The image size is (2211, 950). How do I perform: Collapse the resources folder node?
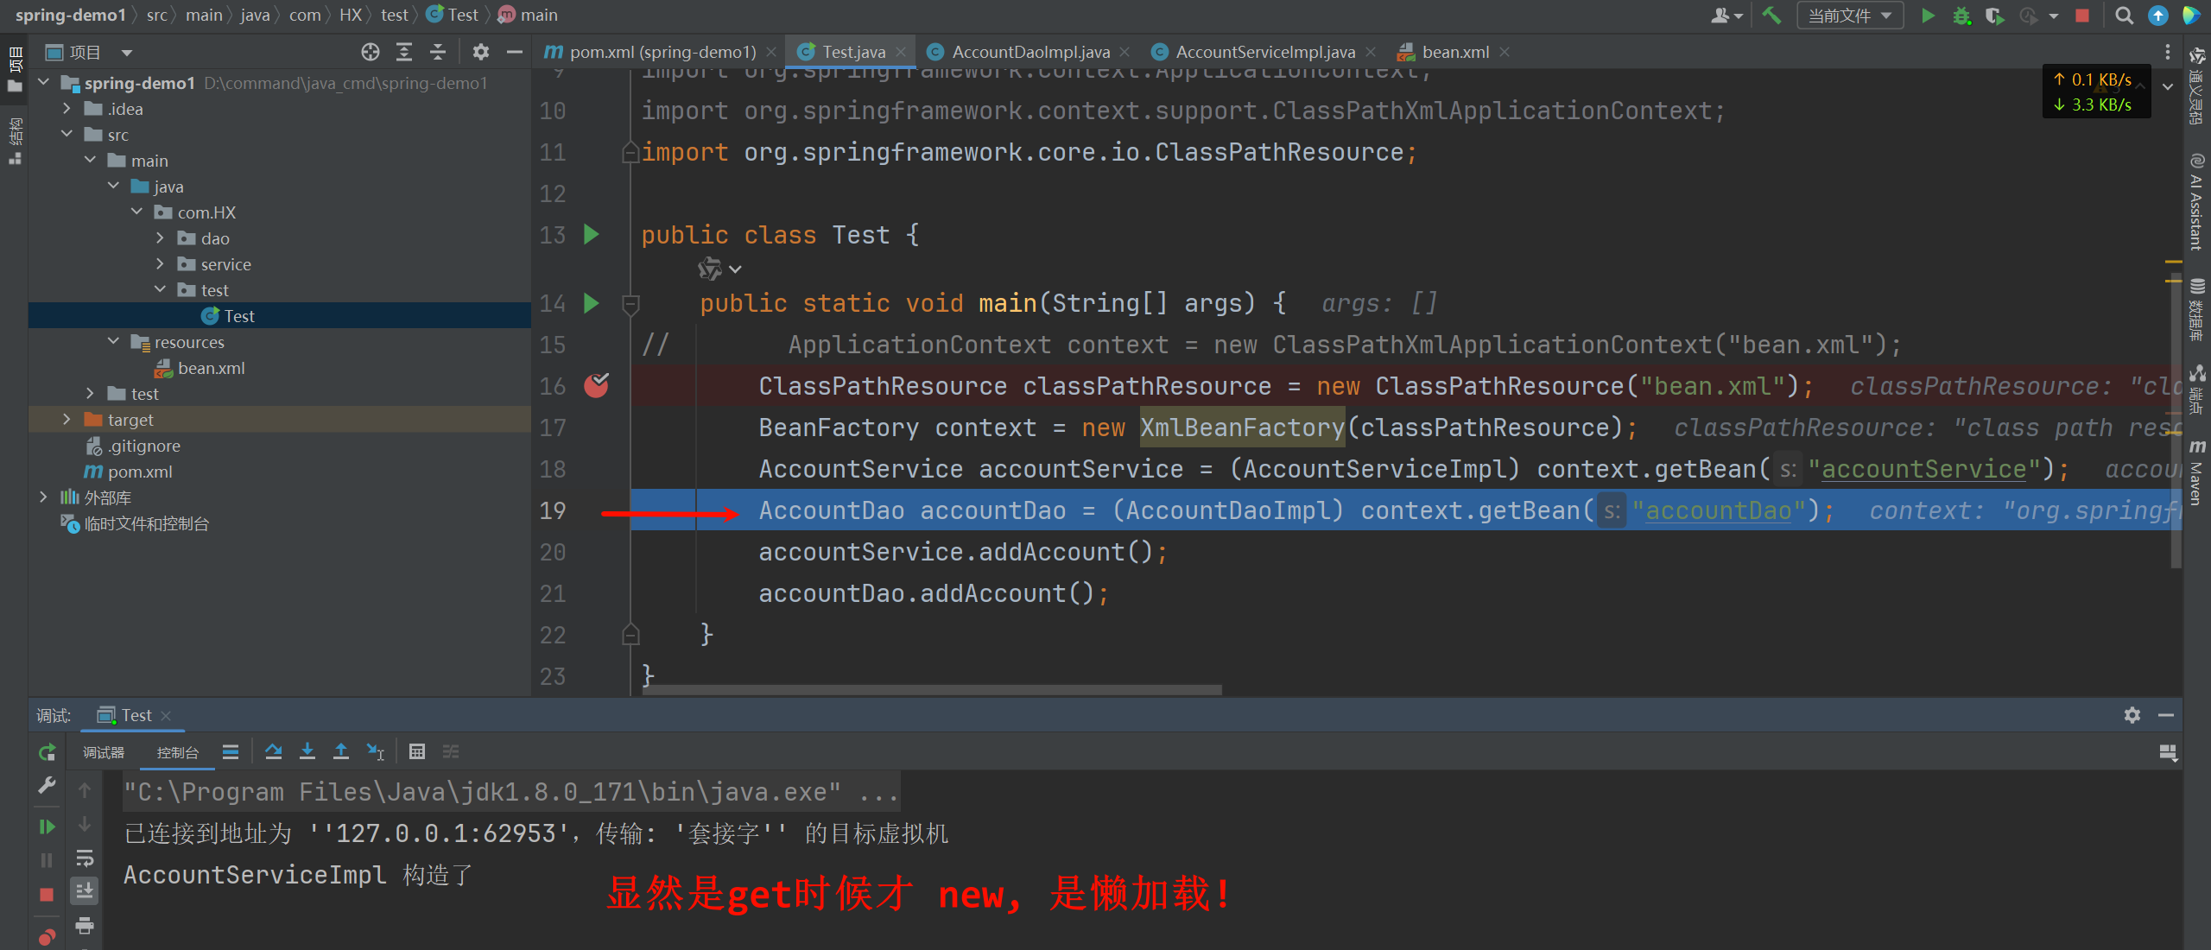(113, 342)
